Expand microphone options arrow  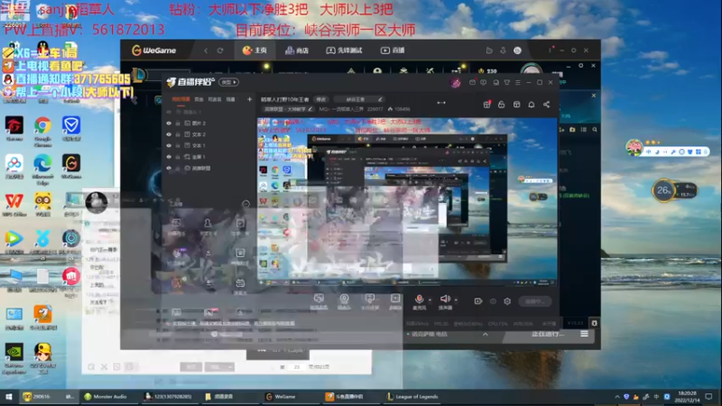430,300
